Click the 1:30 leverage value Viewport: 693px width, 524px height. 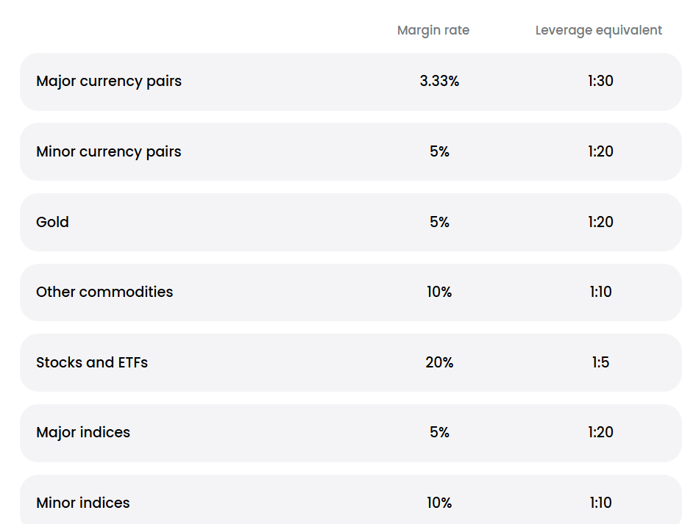coord(600,81)
